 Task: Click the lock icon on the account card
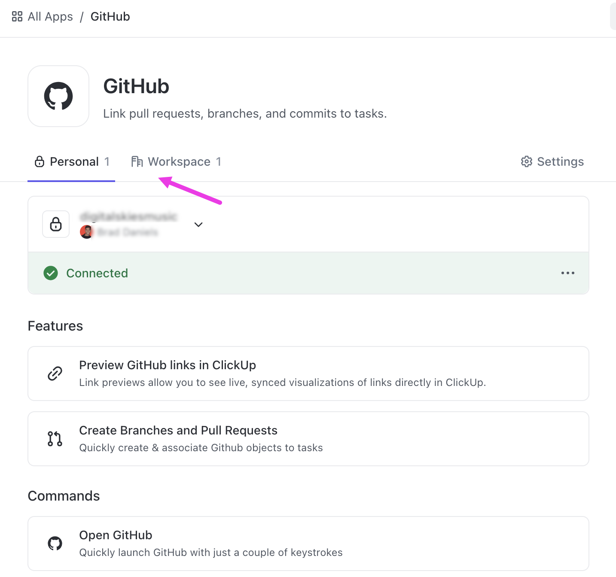(x=55, y=224)
